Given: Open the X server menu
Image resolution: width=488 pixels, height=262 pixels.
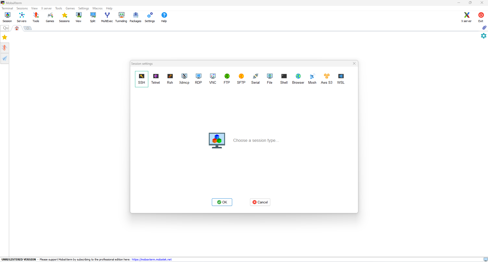Looking at the screenshot, I should click(46, 8).
